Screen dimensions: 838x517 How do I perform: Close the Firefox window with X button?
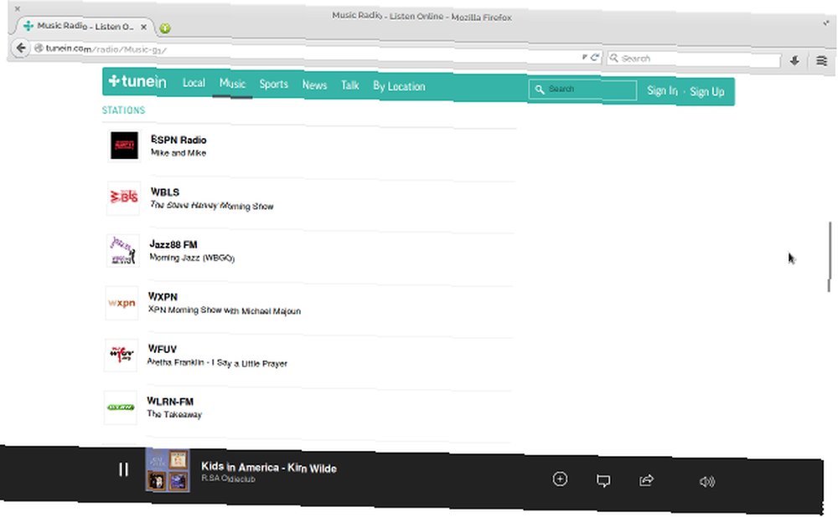coord(17,8)
